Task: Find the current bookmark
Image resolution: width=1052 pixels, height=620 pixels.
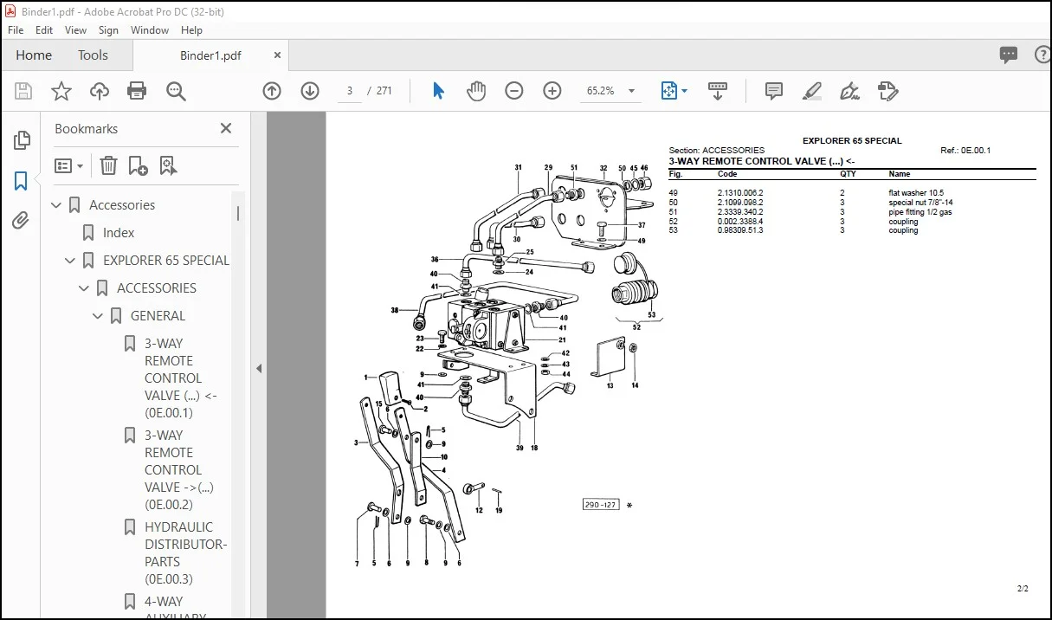Action: tap(168, 165)
